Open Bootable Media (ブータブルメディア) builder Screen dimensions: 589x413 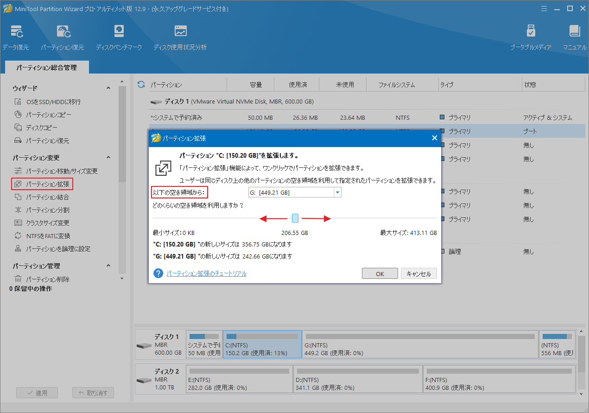[531, 37]
